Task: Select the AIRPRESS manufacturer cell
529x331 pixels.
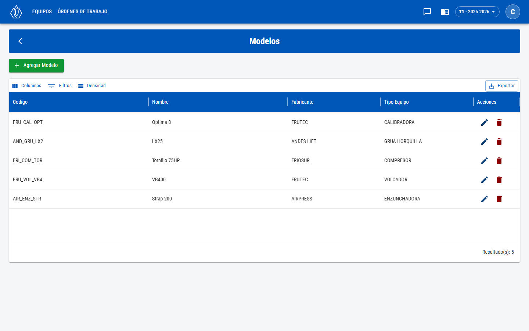Action: click(x=334, y=199)
